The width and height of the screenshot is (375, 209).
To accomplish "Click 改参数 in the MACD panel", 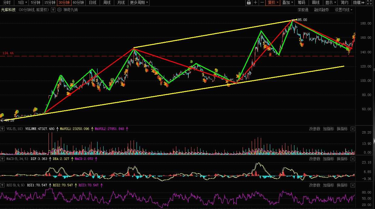I will tap(315, 159).
